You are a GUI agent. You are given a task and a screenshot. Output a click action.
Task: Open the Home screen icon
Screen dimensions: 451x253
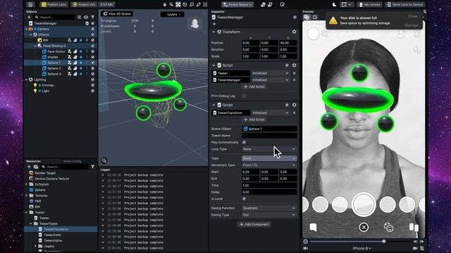(30, 4)
